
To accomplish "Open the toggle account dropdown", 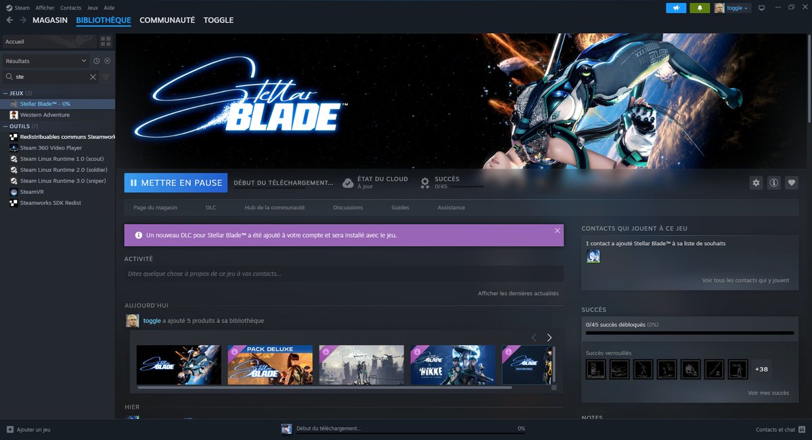I will (732, 8).
